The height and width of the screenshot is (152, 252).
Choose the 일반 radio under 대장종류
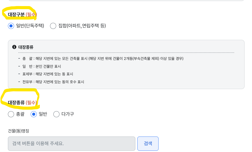[34, 114]
